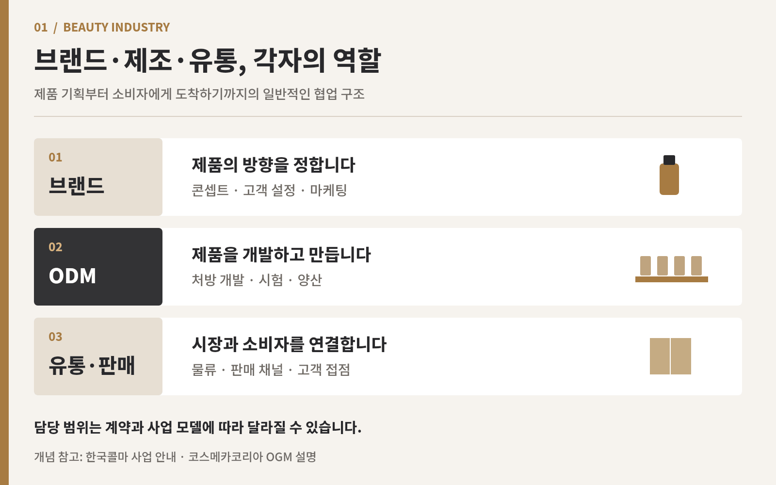
Task: Click the subtitle about 협업 구조
Action: pyautogui.click(x=199, y=94)
